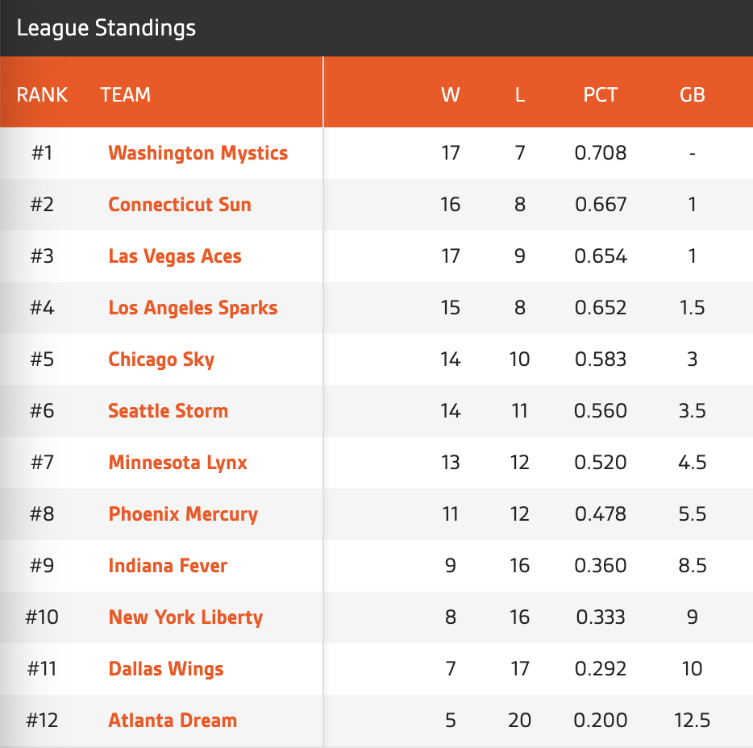Sort by the W wins column header
This screenshot has height=748, width=753.
[x=450, y=94]
